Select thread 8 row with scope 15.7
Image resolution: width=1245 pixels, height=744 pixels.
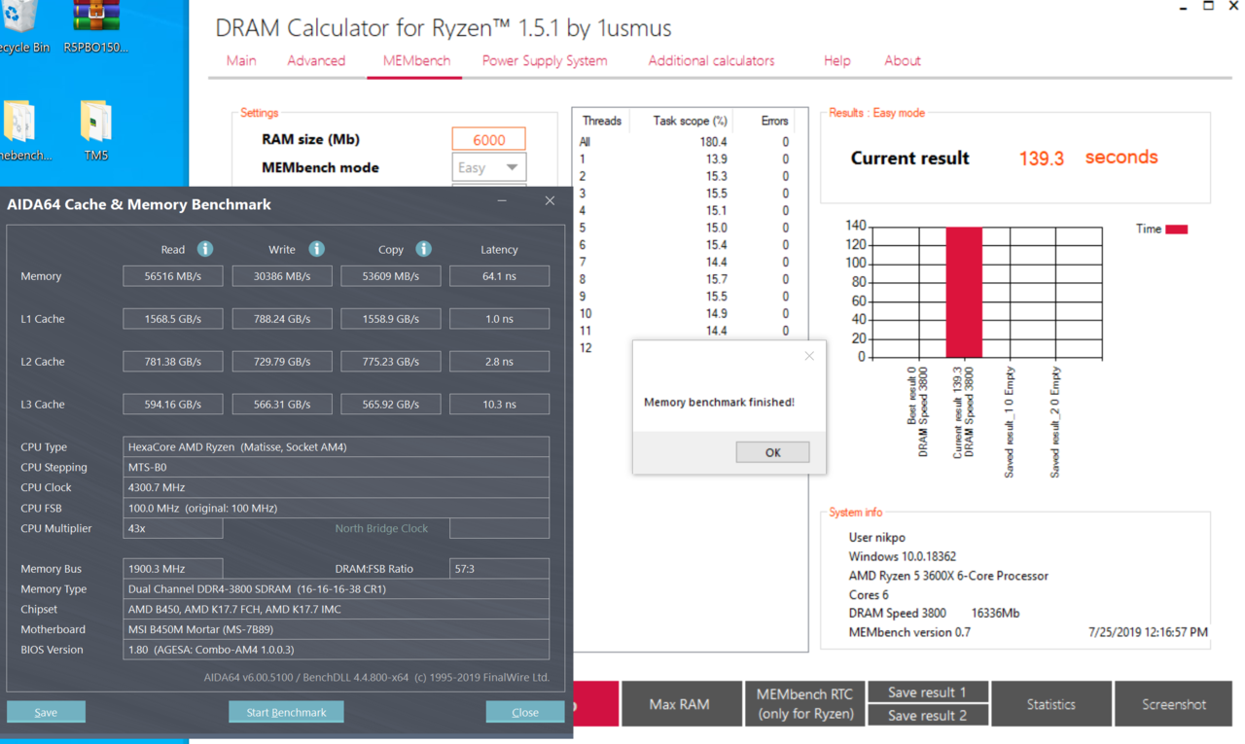click(686, 279)
